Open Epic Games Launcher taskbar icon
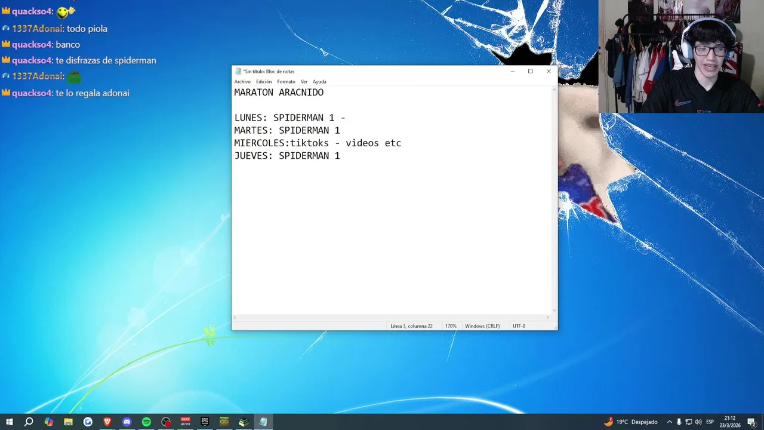 click(x=205, y=422)
